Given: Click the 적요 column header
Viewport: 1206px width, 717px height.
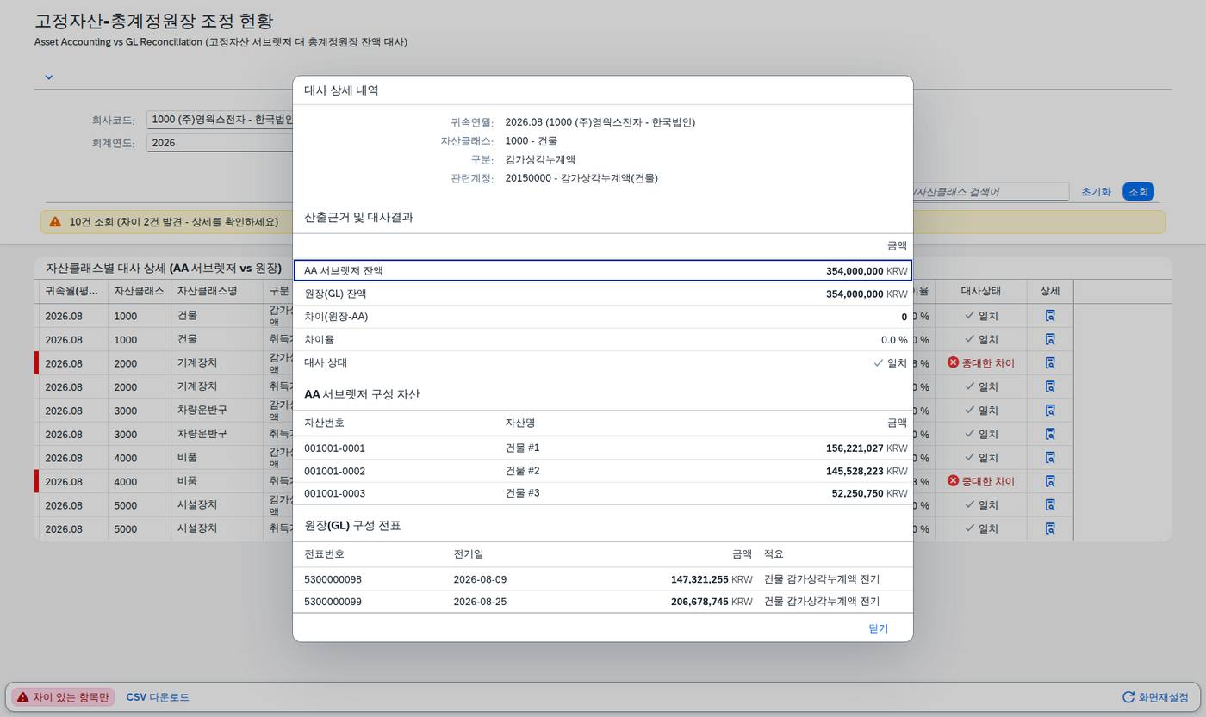Looking at the screenshot, I should click(x=774, y=554).
